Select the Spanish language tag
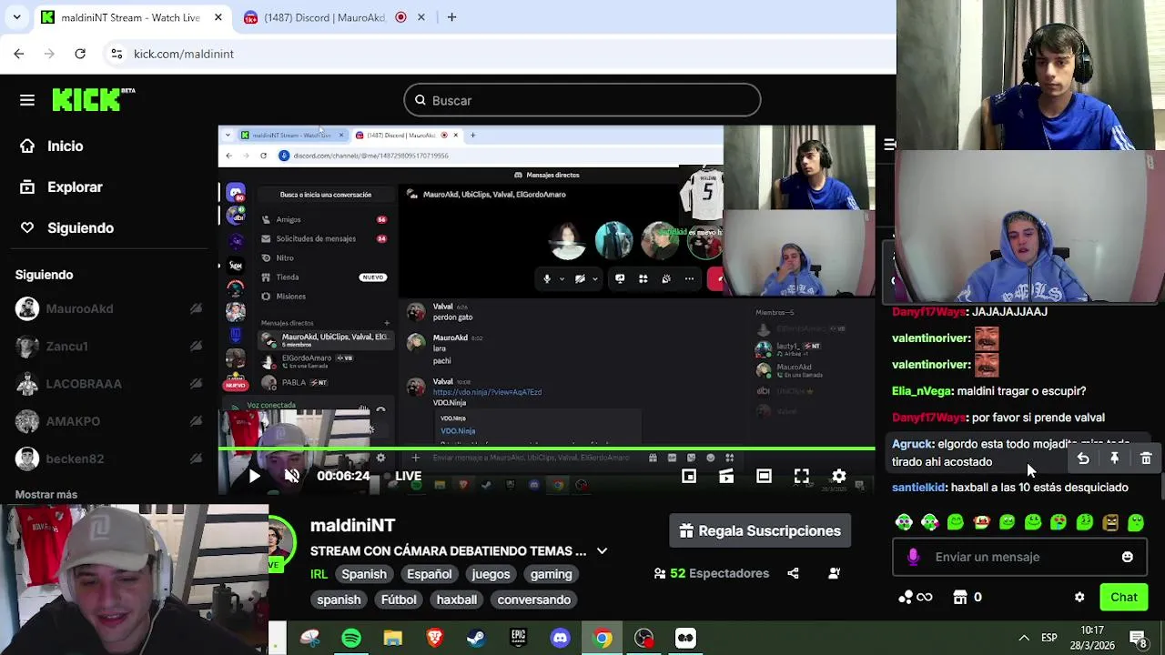The image size is (1165, 655). coord(364,574)
